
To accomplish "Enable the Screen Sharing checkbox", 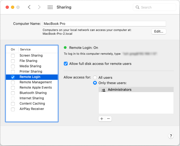I will tap(13, 56).
